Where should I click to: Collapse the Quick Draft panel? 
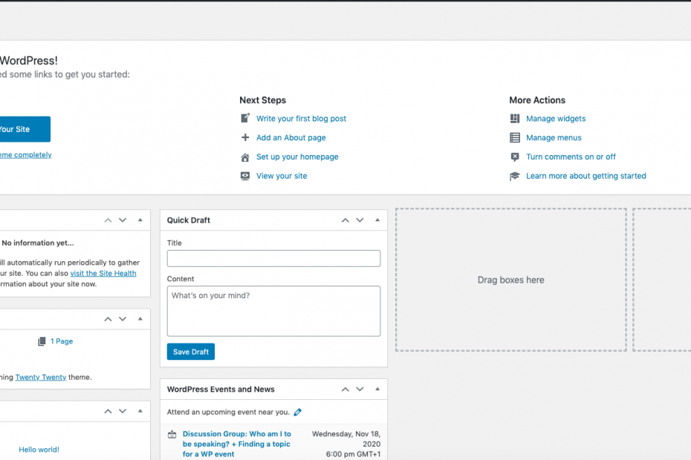pos(377,220)
